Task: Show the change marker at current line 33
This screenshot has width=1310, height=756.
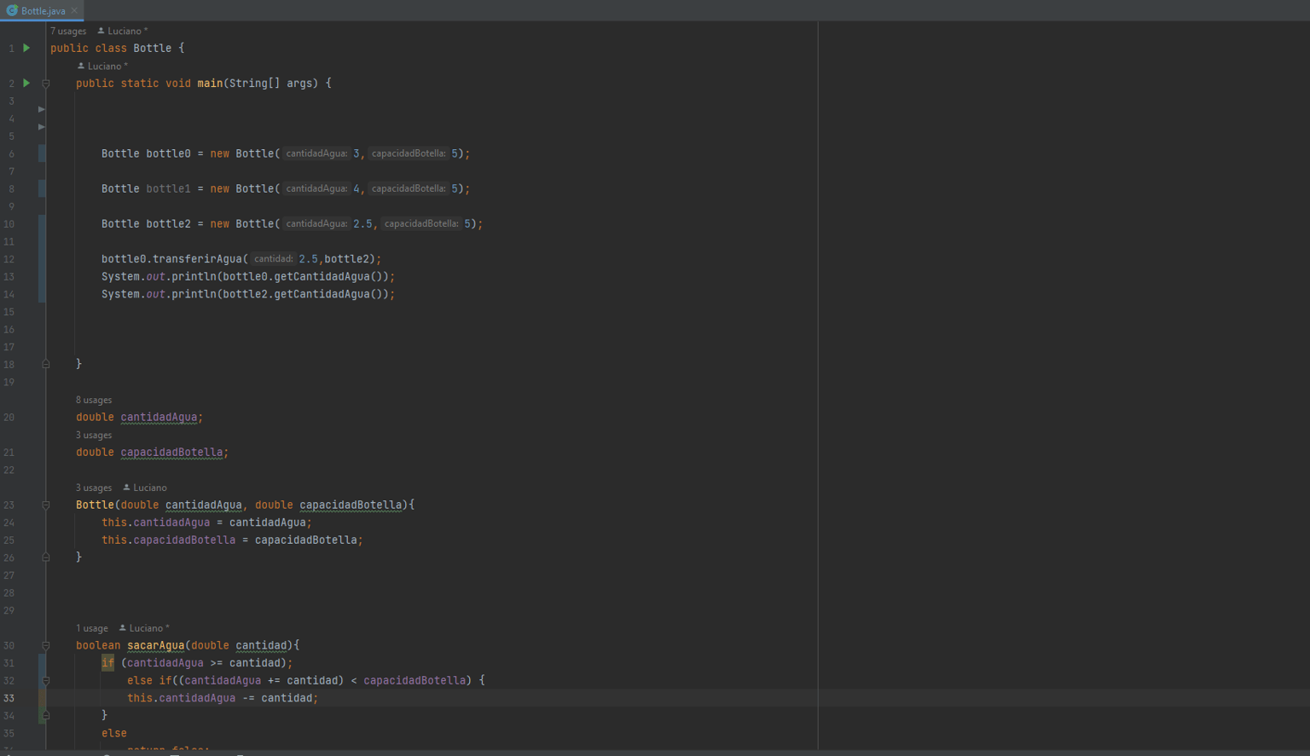Action: 42,698
